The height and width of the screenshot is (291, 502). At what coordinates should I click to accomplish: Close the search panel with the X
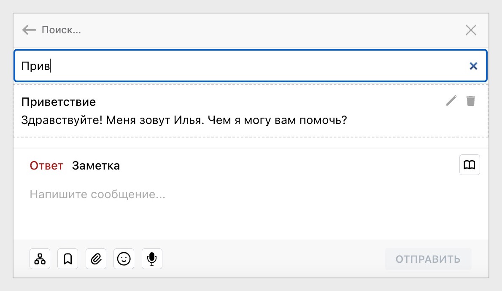[471, 30]
